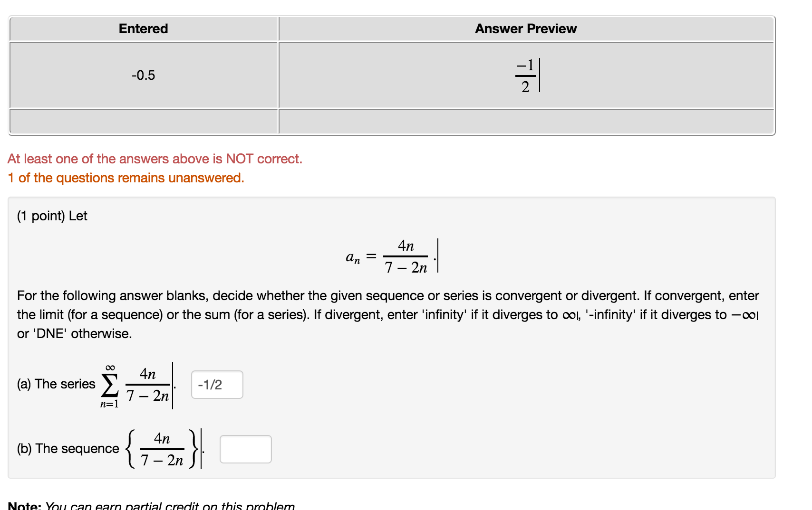Screen dimensions: 812x510
Task: Click the quoted '-infinity' in the instructions
Action: click(x=610, y=315)
